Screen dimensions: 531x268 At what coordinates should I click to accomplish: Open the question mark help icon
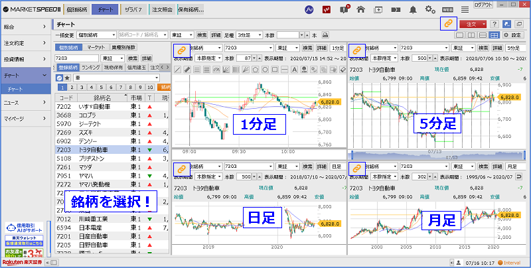494,24
